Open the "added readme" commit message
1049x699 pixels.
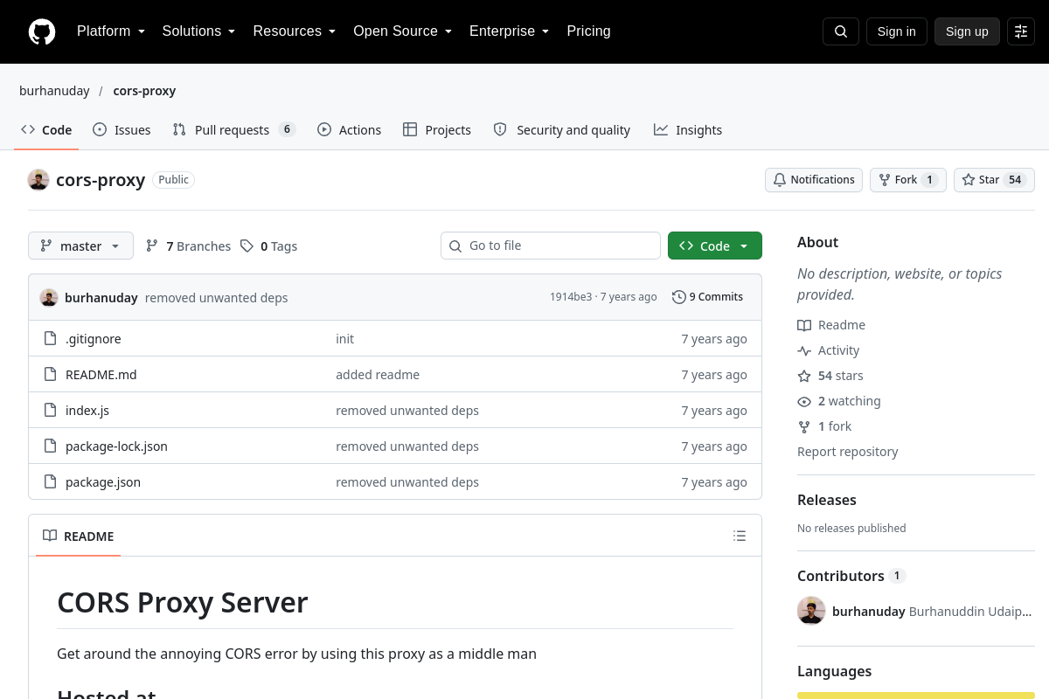coord(378,374)
